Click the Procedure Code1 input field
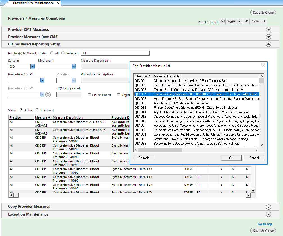 tap(24, 80)
